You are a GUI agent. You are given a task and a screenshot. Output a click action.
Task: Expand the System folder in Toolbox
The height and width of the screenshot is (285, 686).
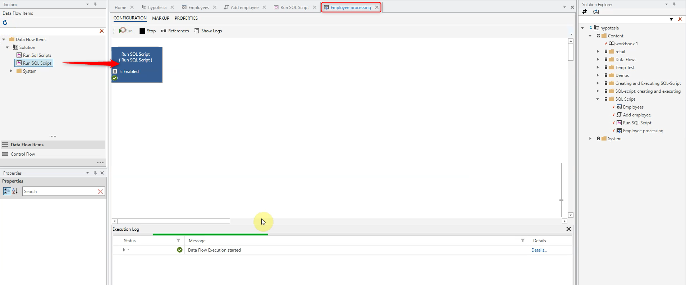click(x=11, y=71)
